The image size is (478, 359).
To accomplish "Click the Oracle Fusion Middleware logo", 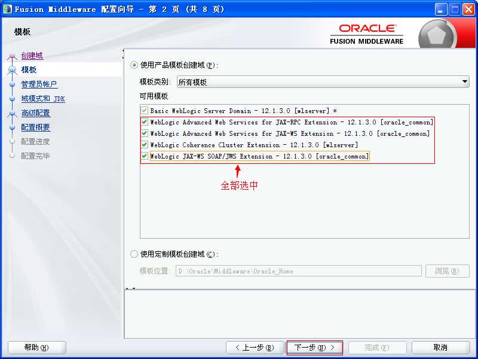I will pos(366,34).
